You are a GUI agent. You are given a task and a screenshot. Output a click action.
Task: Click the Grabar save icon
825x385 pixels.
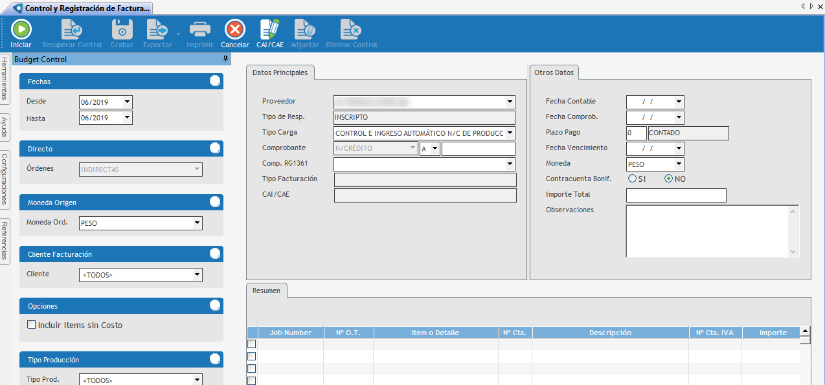click(122, 30)
